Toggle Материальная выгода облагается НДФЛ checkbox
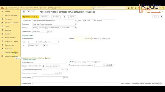The width and height of the screenshot is (165, 92). click(x=70, y=62)
